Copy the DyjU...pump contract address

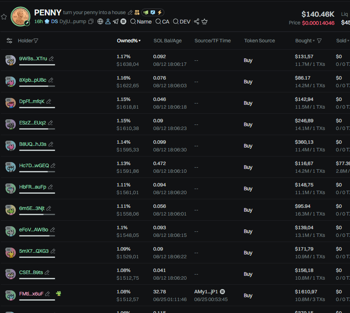(90, 21)
